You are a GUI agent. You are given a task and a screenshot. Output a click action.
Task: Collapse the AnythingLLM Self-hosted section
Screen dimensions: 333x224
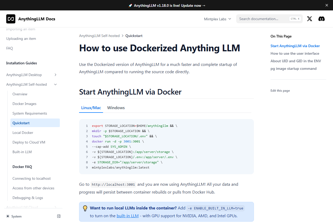(x=32, y=84)
